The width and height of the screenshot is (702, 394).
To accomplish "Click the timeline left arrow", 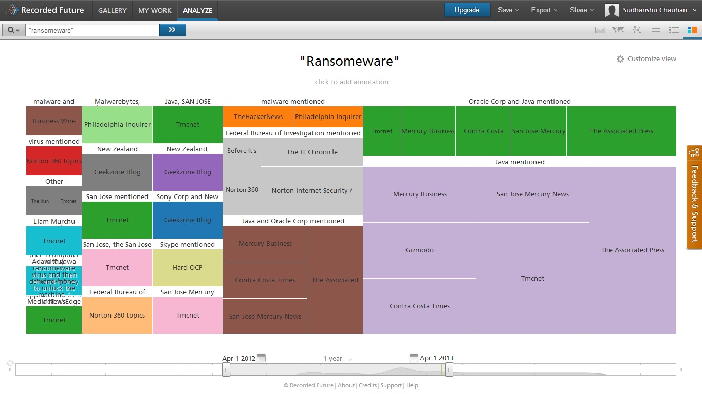I will (x=10, y=369).
